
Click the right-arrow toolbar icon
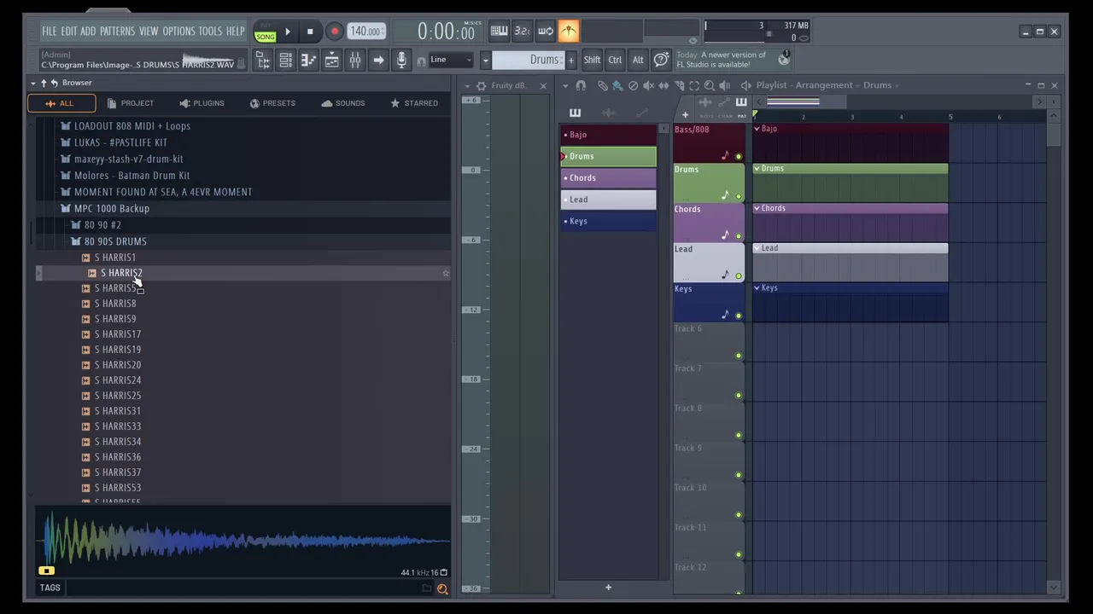coord(378,60)
